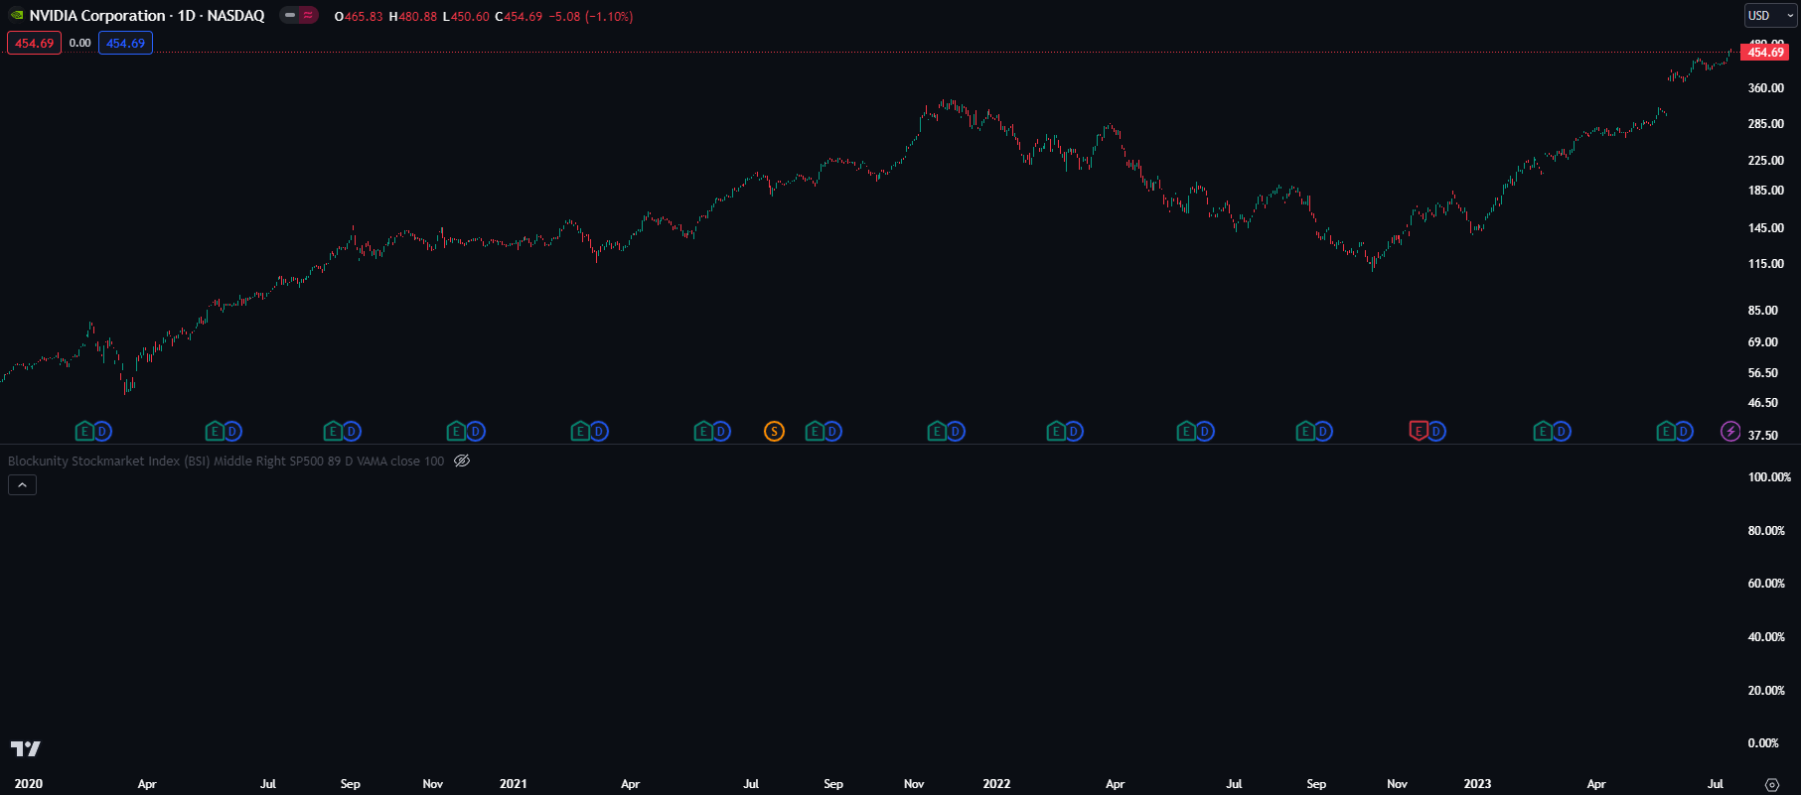Open chart settings gear on the time axis

[x=1771, y=784]
